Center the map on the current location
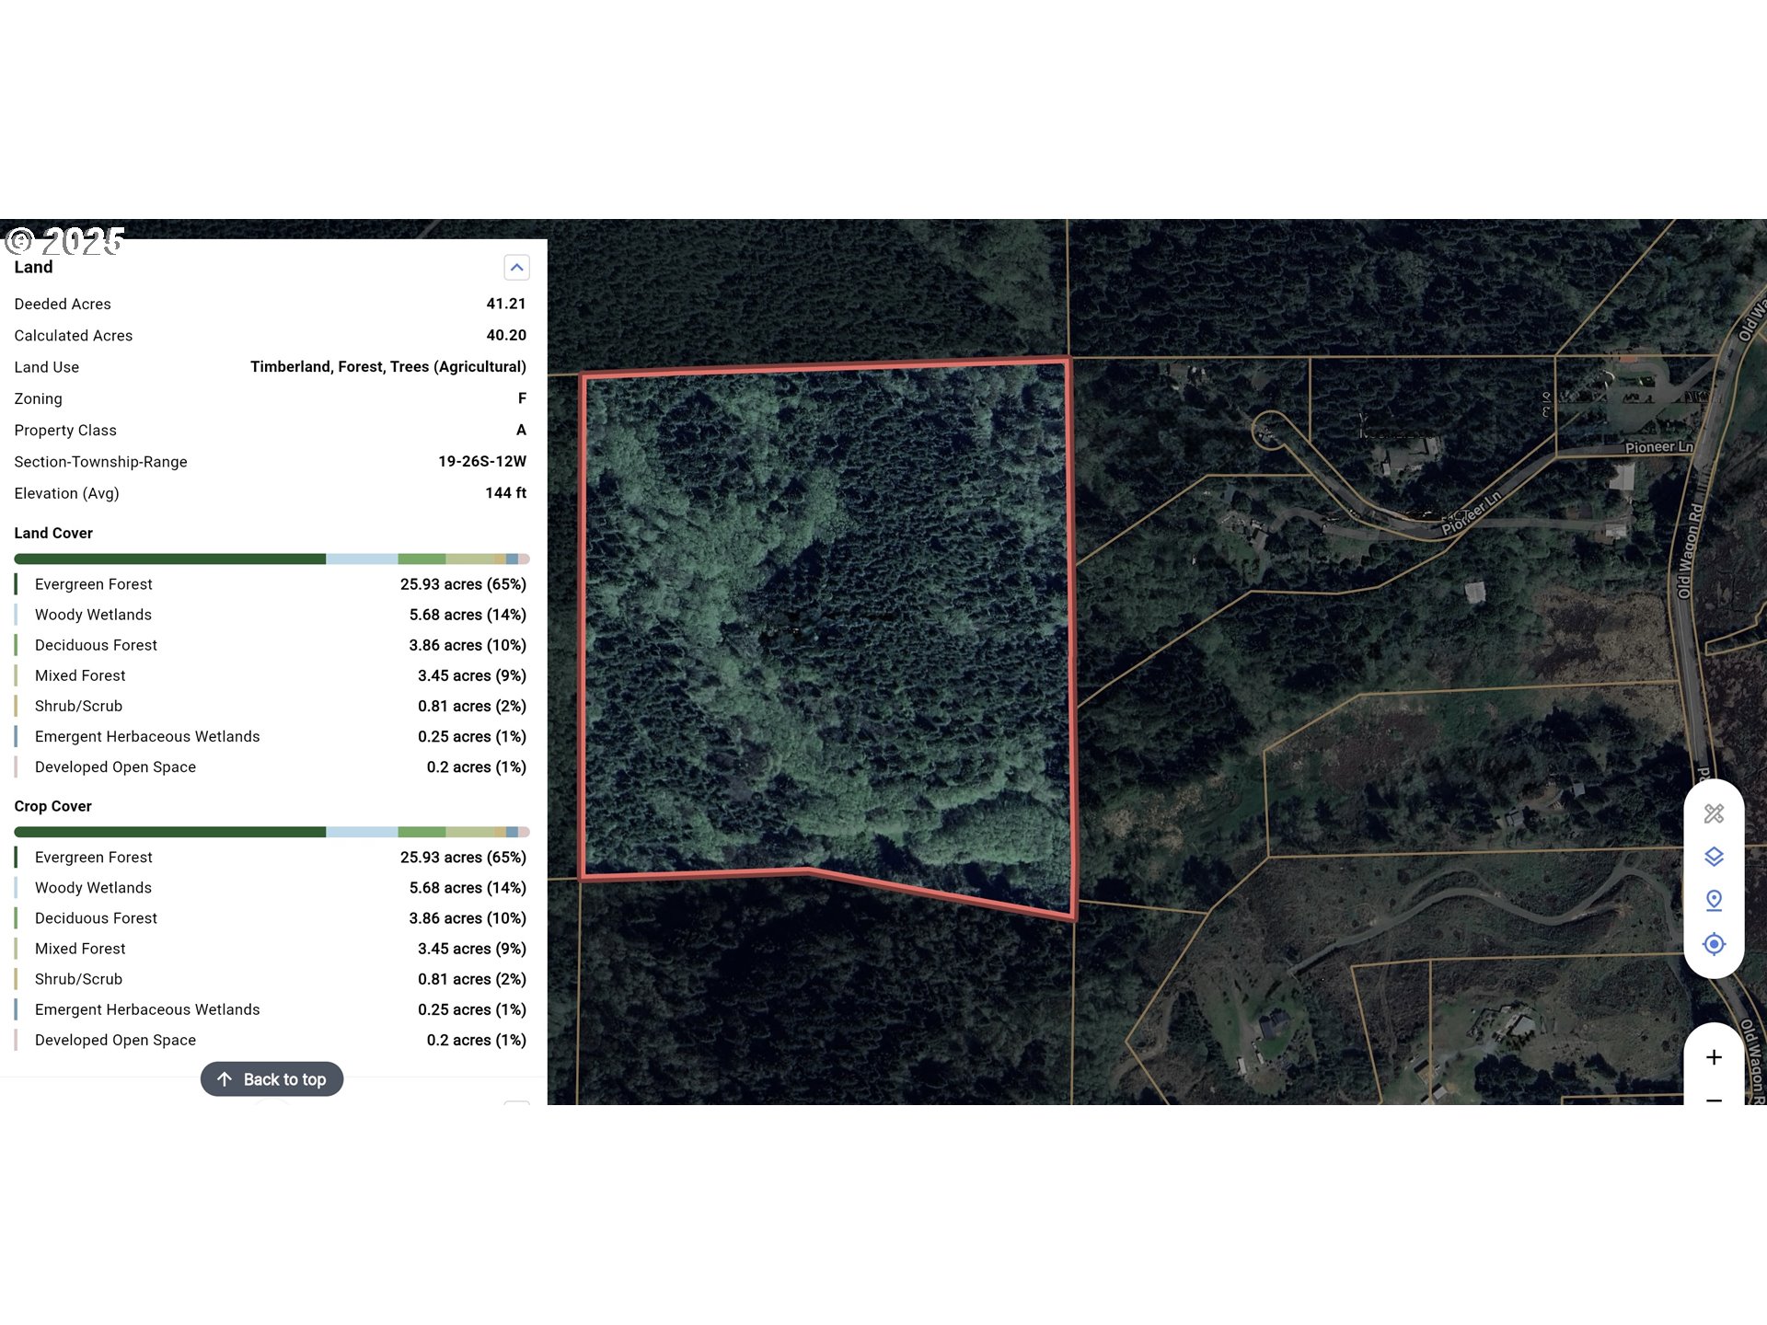The image size is (1767, 1325). tap(1713, 944)
